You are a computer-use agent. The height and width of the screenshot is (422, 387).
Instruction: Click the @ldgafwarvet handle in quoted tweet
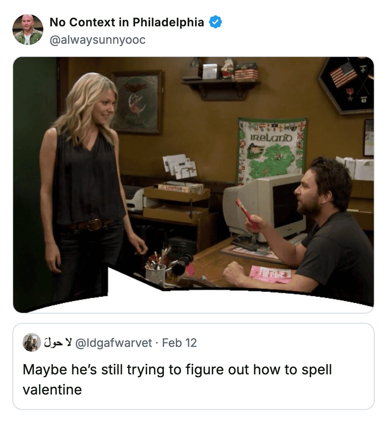(113, 343)
